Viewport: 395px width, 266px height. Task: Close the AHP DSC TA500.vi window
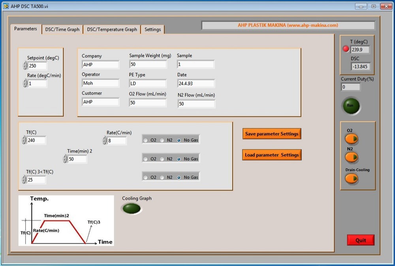pos(386,6)
